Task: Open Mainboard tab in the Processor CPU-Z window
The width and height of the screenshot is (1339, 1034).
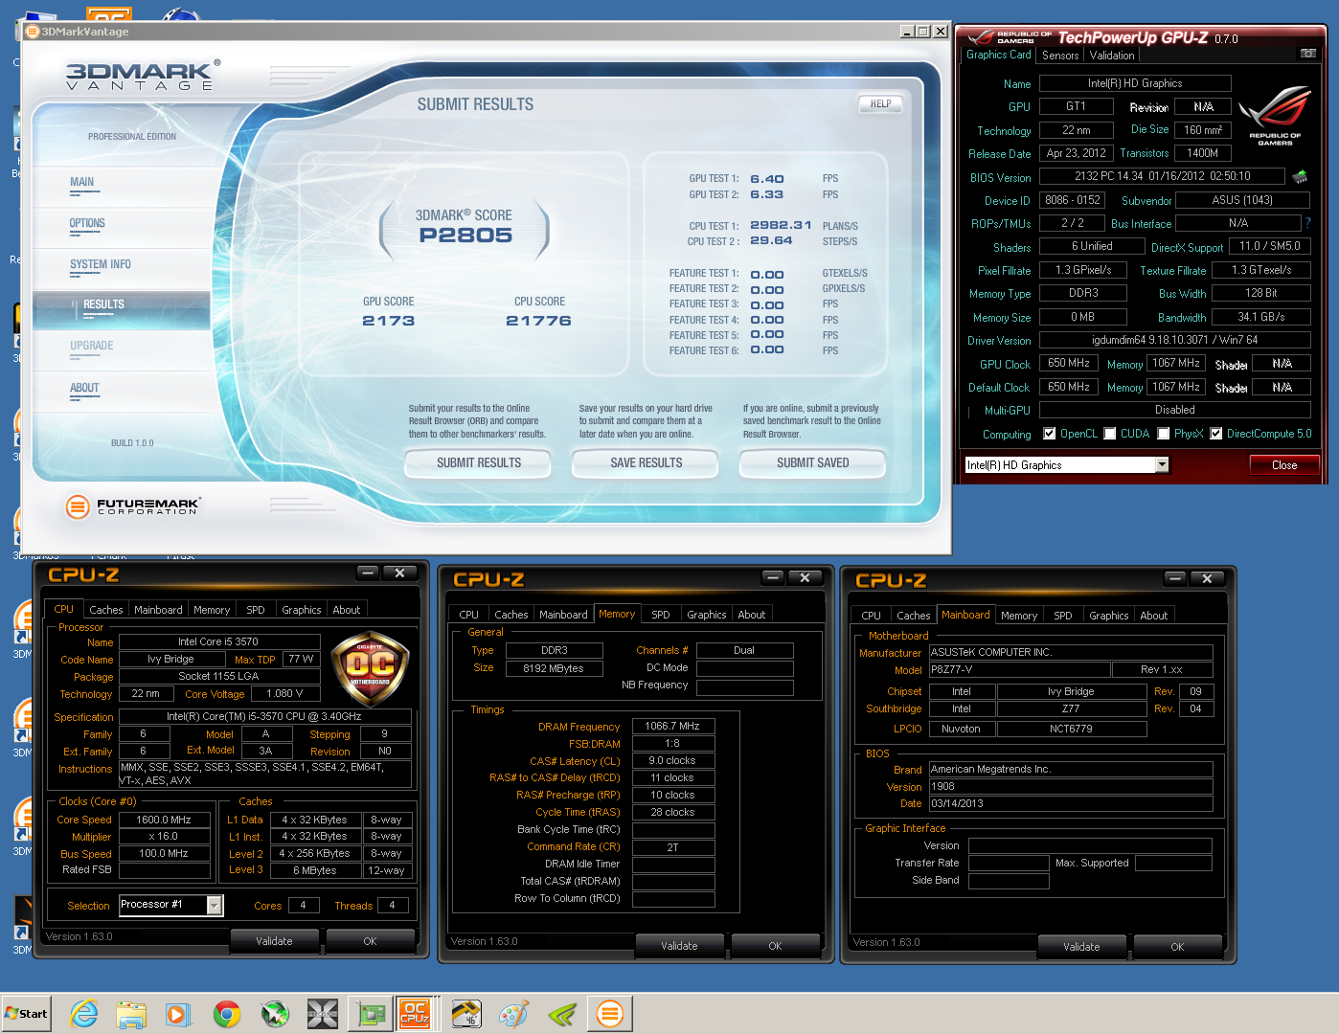Action: (x=158, y=610)
